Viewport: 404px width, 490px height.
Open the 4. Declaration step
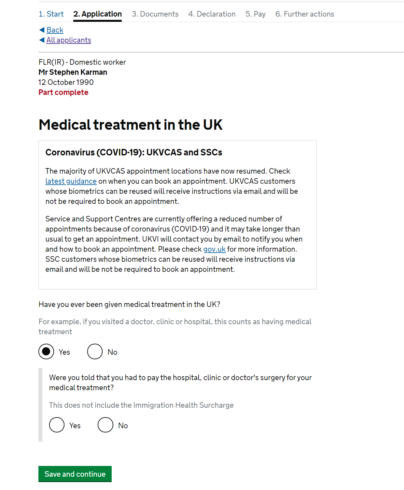coord(212,14)
